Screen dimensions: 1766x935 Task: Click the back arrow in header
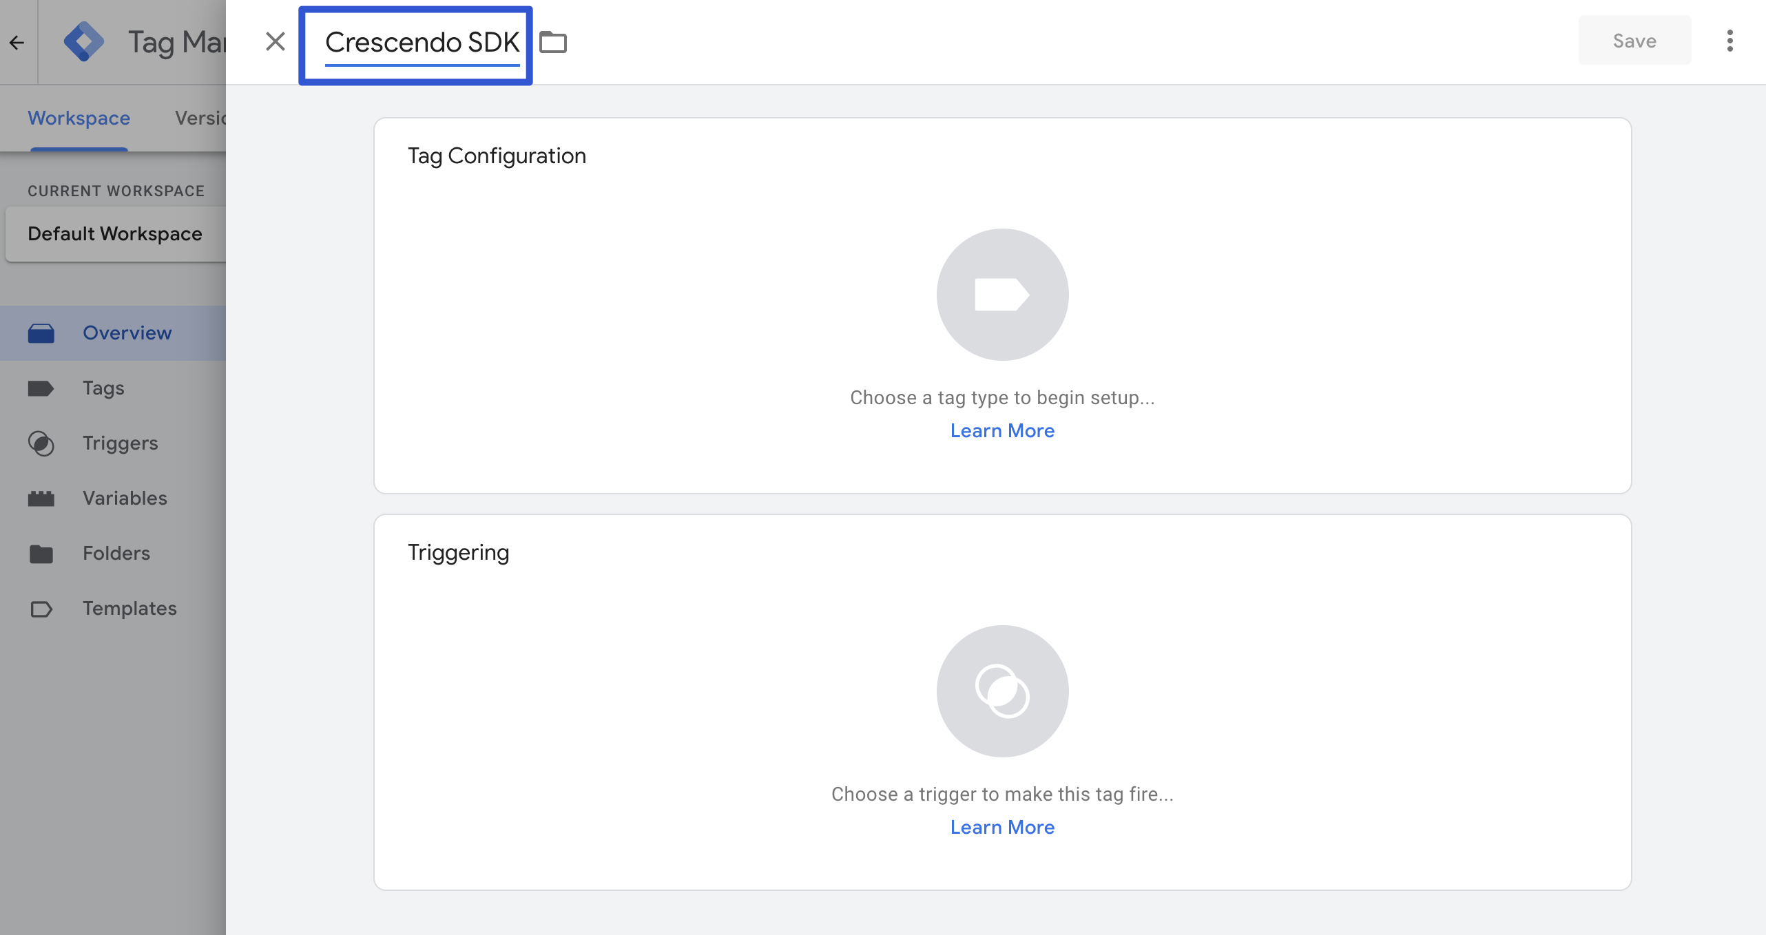(x=17, y=43)
